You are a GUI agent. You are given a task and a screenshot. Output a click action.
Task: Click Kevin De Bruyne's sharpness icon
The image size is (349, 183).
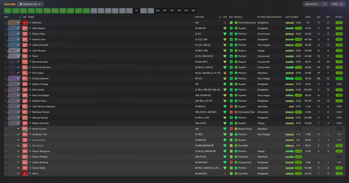tap(231, 67)
